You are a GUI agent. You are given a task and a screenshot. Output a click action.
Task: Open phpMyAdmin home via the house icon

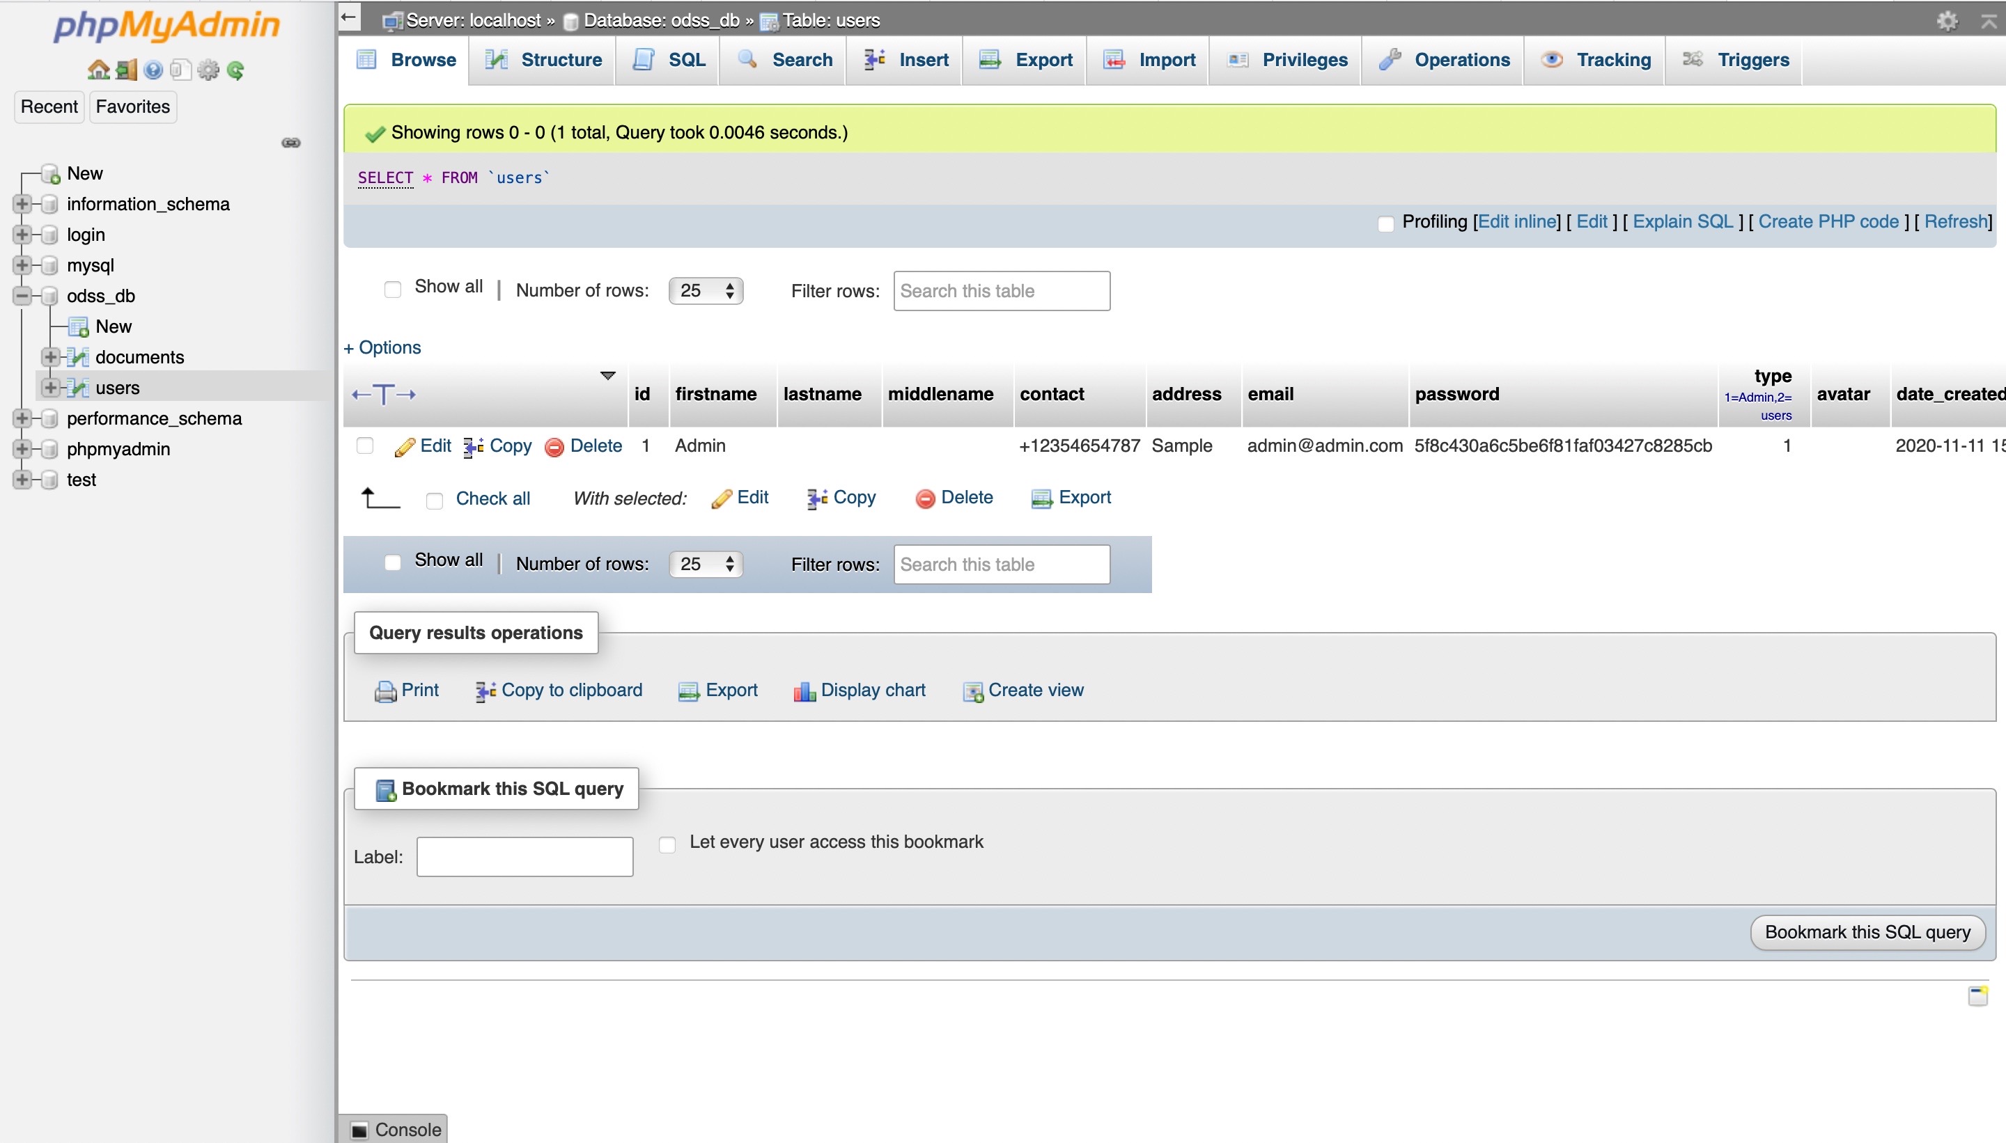coord(98,69)
